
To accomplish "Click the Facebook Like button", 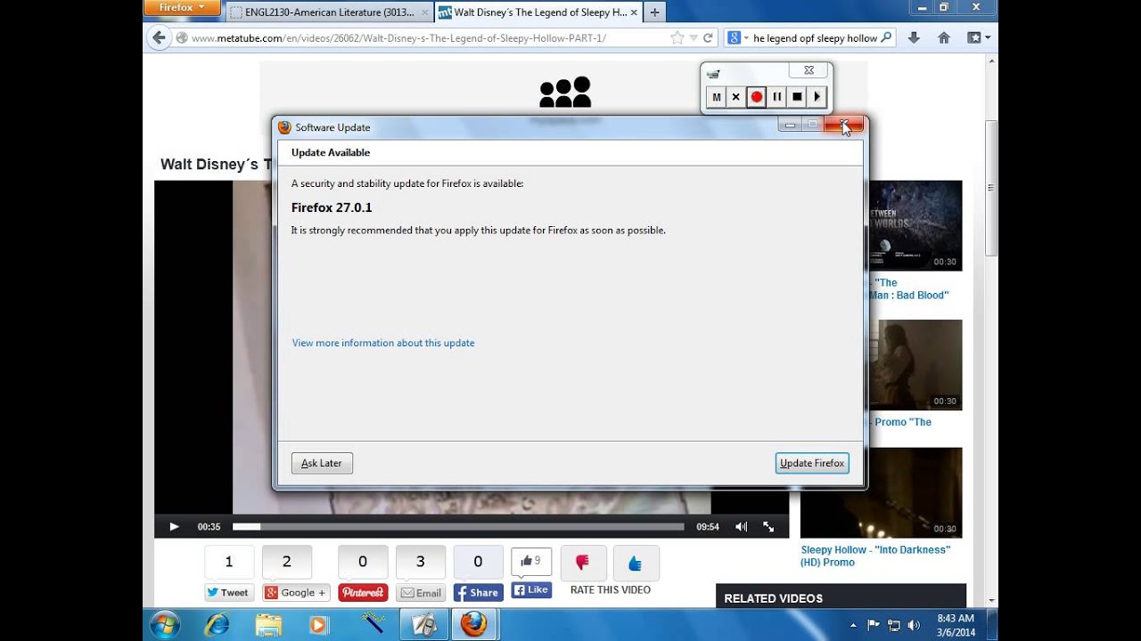I will [531, 589].
